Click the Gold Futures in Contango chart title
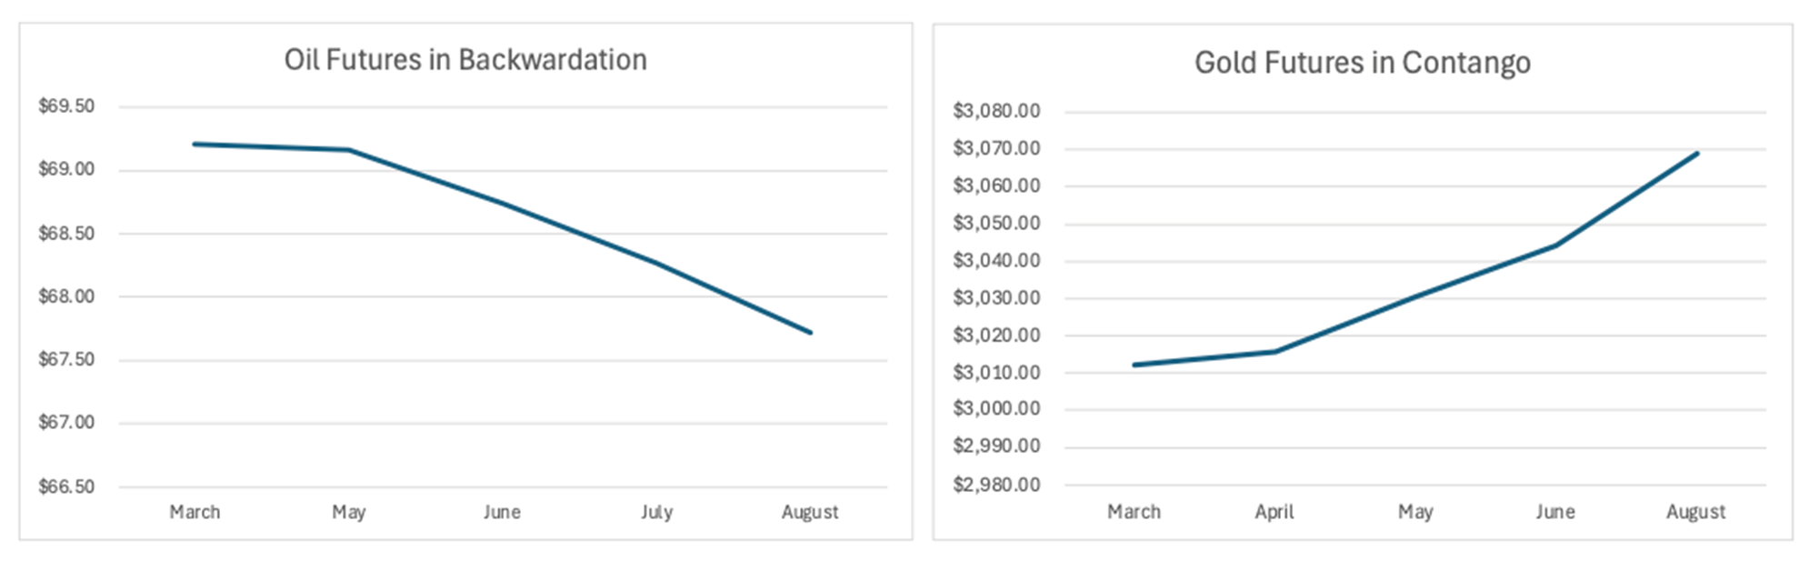 coord(1362,63)
